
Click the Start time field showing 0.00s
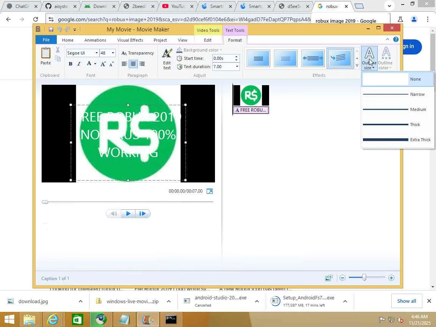223,58
